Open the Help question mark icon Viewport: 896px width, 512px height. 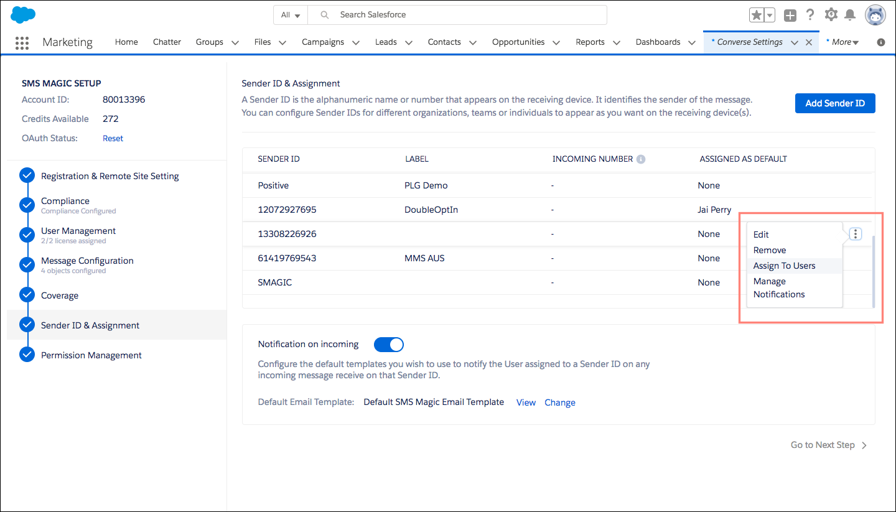point(810,15)
